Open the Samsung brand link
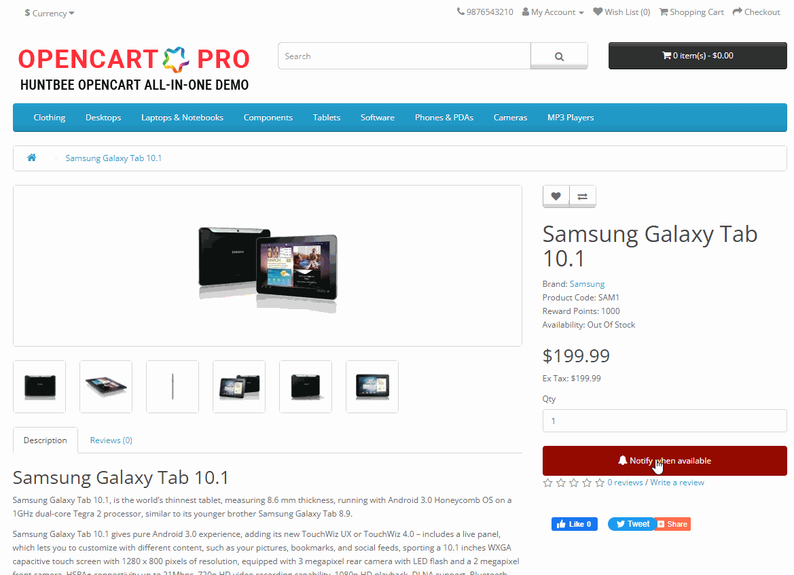 (587, 283)
